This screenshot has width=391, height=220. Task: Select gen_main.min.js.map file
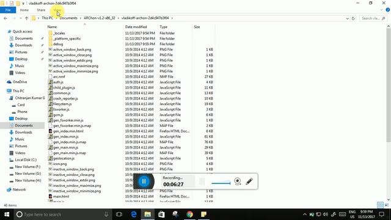click(69, 153)
